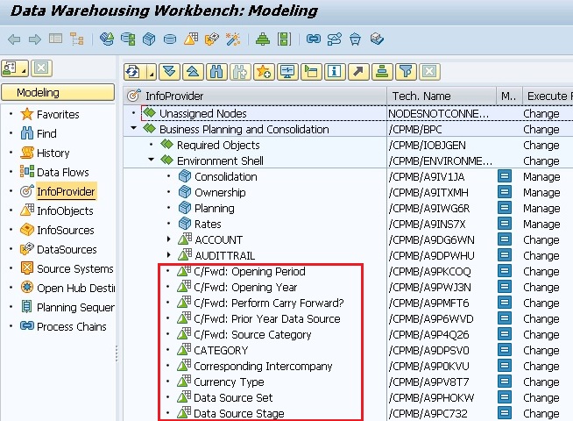Expand the AUDITTRAIL node
Image resolution: width=573 pixels, height=421 pixels.
point(168,255)
